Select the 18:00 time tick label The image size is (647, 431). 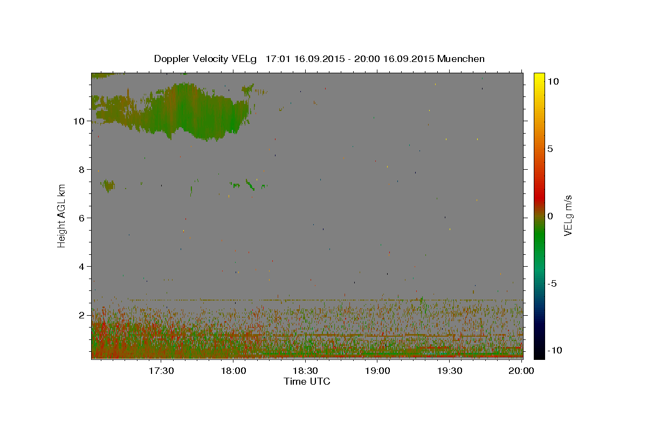233,371
